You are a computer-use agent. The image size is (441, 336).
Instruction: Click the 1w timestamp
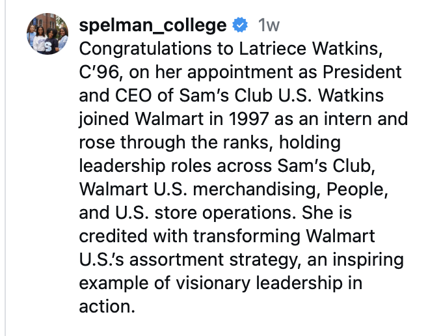(269, 26)
